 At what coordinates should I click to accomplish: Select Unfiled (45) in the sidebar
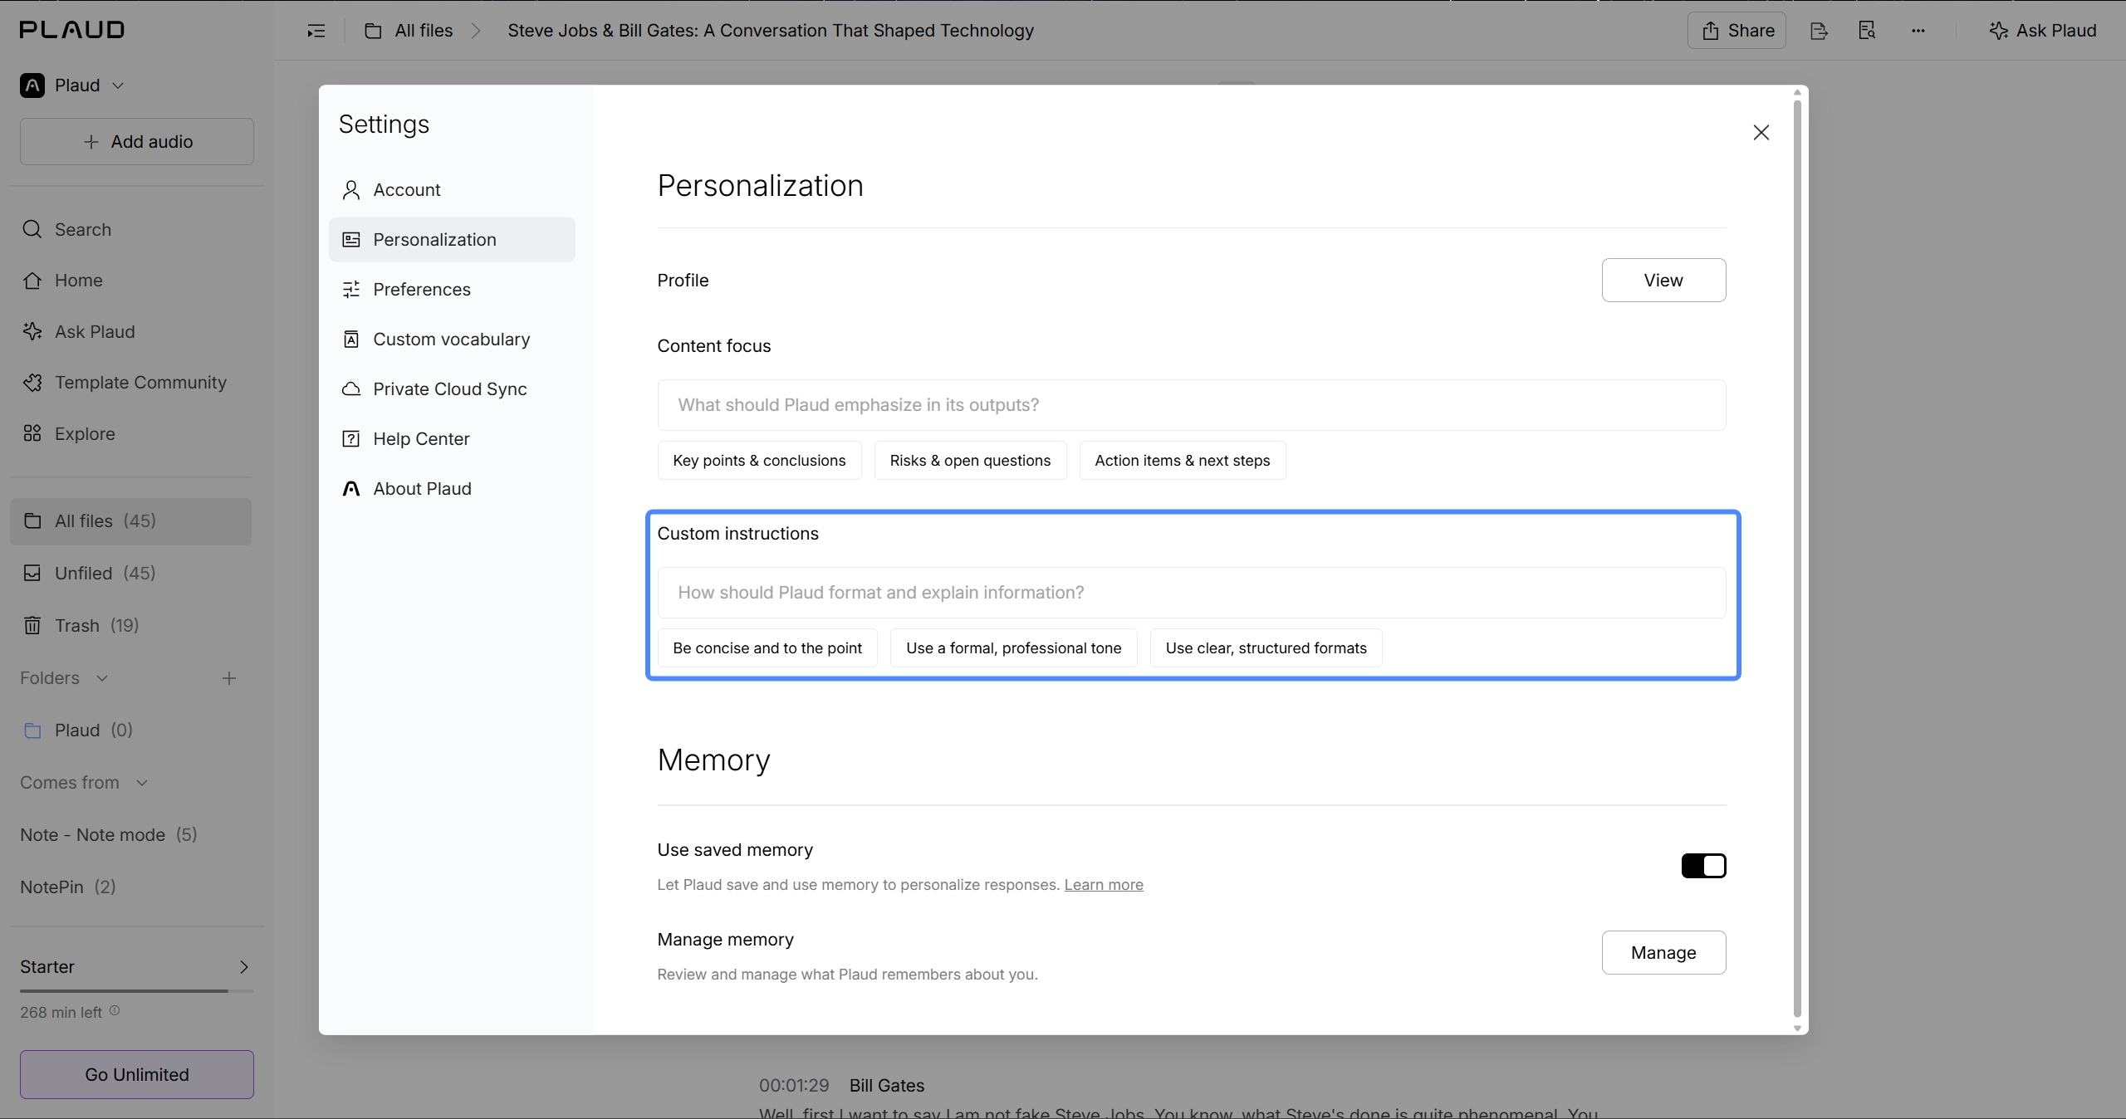[x=130, y=574]
